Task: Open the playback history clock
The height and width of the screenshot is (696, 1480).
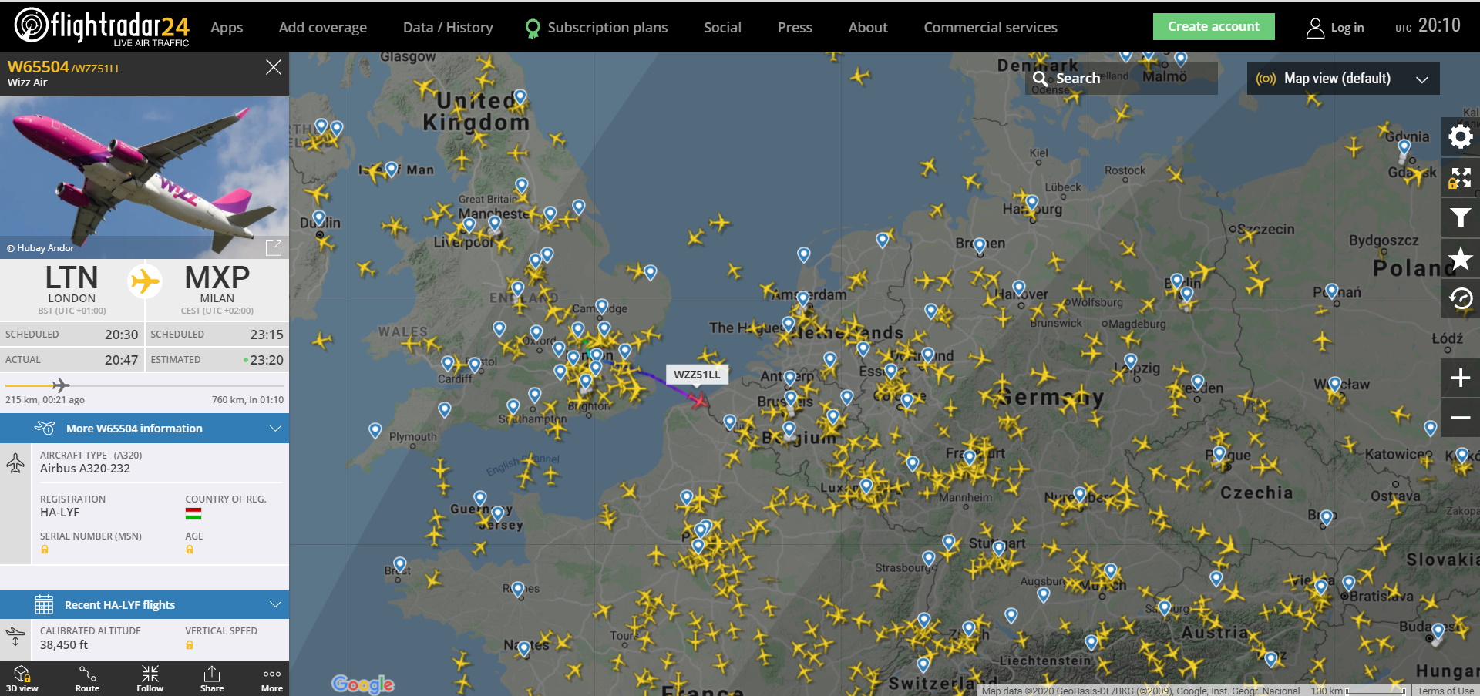Action: click(1460, 298)
